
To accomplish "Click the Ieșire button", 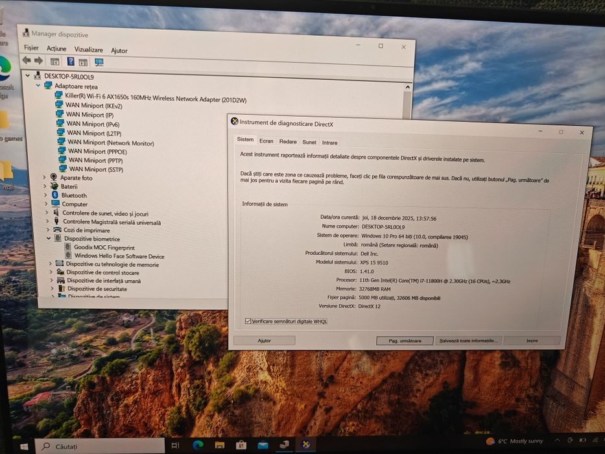I will pyautogui.click(x=532, y=340).
